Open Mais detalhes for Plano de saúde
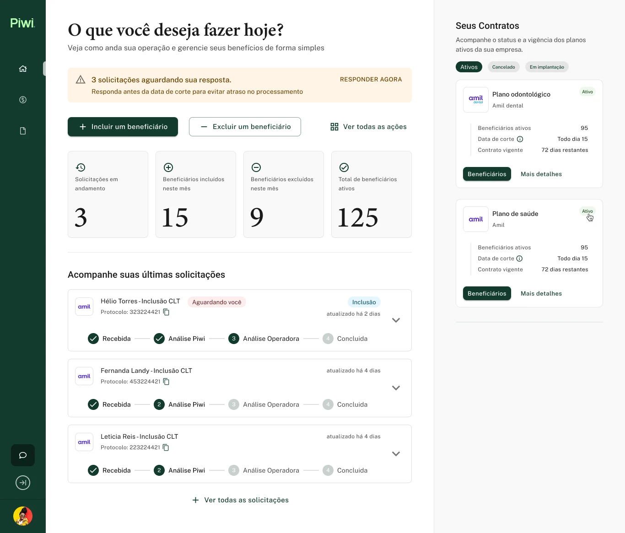This screenshot has width=625, height=533. pyautogui.click(x=541, y=293)
